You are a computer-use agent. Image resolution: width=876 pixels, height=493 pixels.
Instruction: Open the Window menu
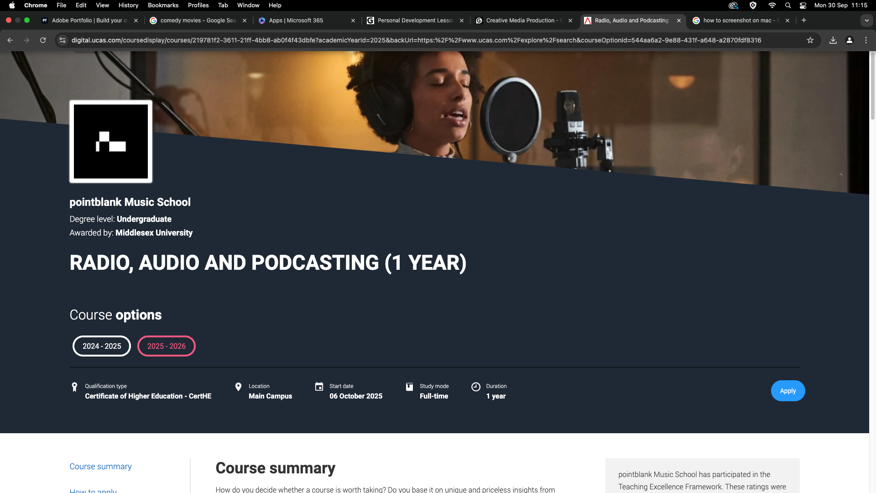248,5
